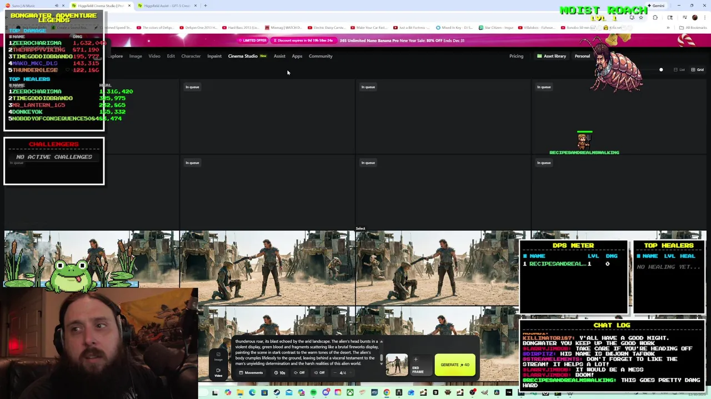Toggle the slow-motion Off option next to 4/4
Screen dimensions: 711x399
click(x=319, y=372)
